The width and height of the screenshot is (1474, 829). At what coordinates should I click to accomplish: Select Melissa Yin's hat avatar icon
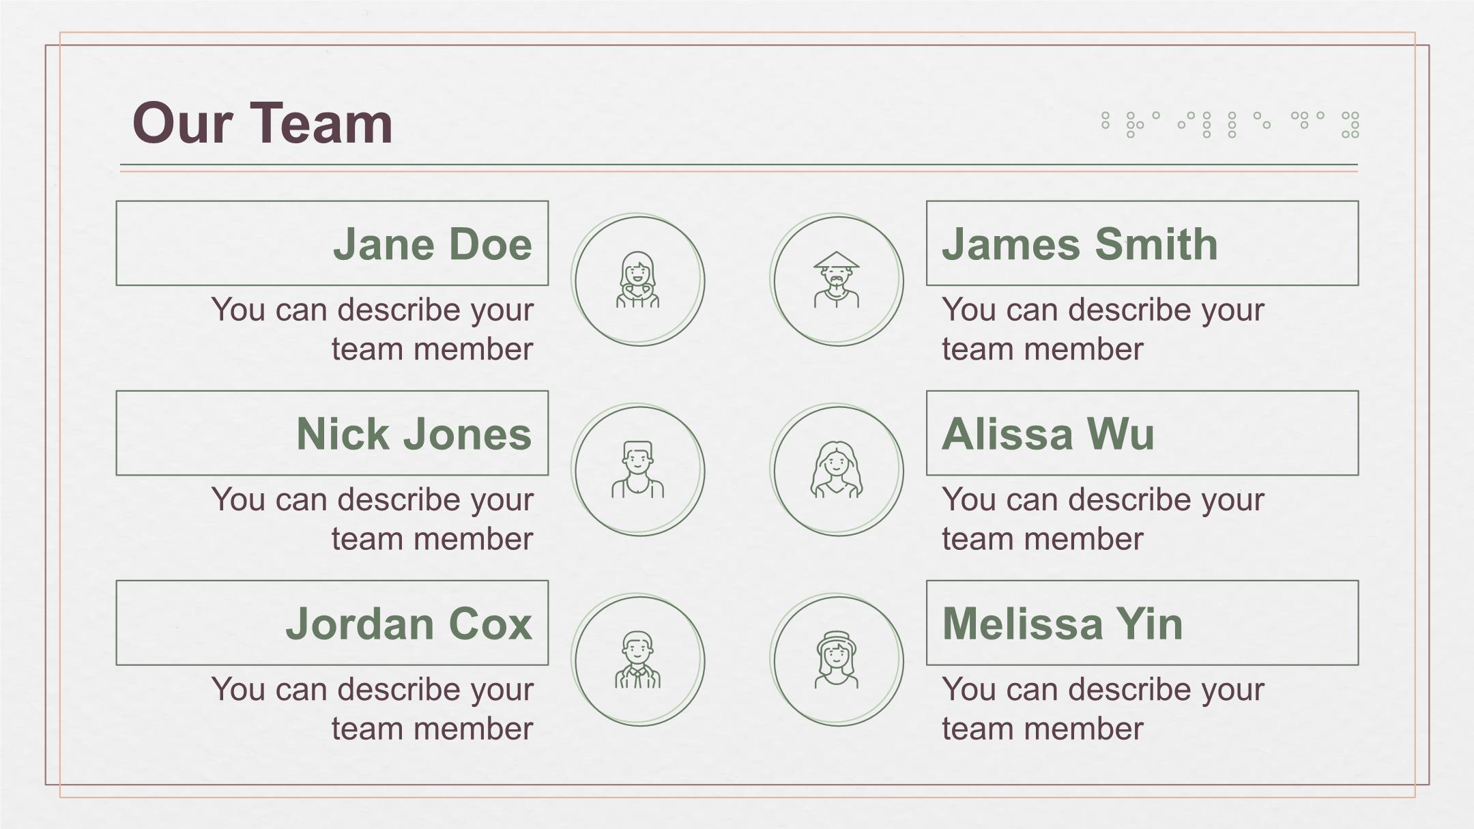pyautogui.click(x=836, y=659)
